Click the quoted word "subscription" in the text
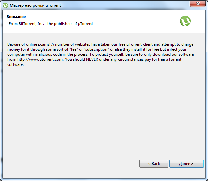Viewport: 208px width, 181px height. pyautogui.click(x=97, y=49)
